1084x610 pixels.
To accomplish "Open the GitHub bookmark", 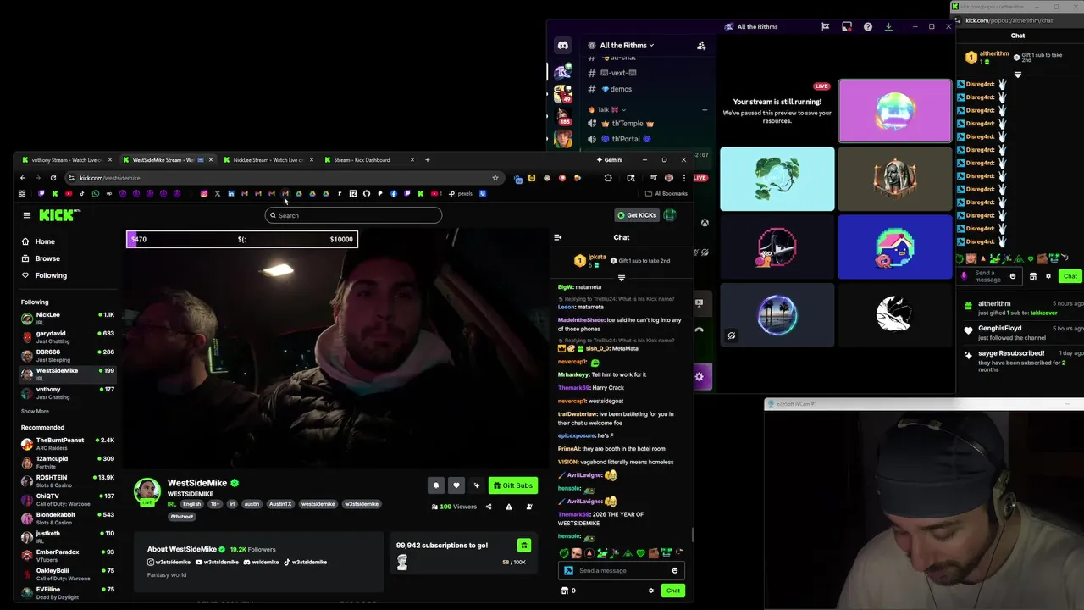I will pyautogui.click(x=367, y=194).
